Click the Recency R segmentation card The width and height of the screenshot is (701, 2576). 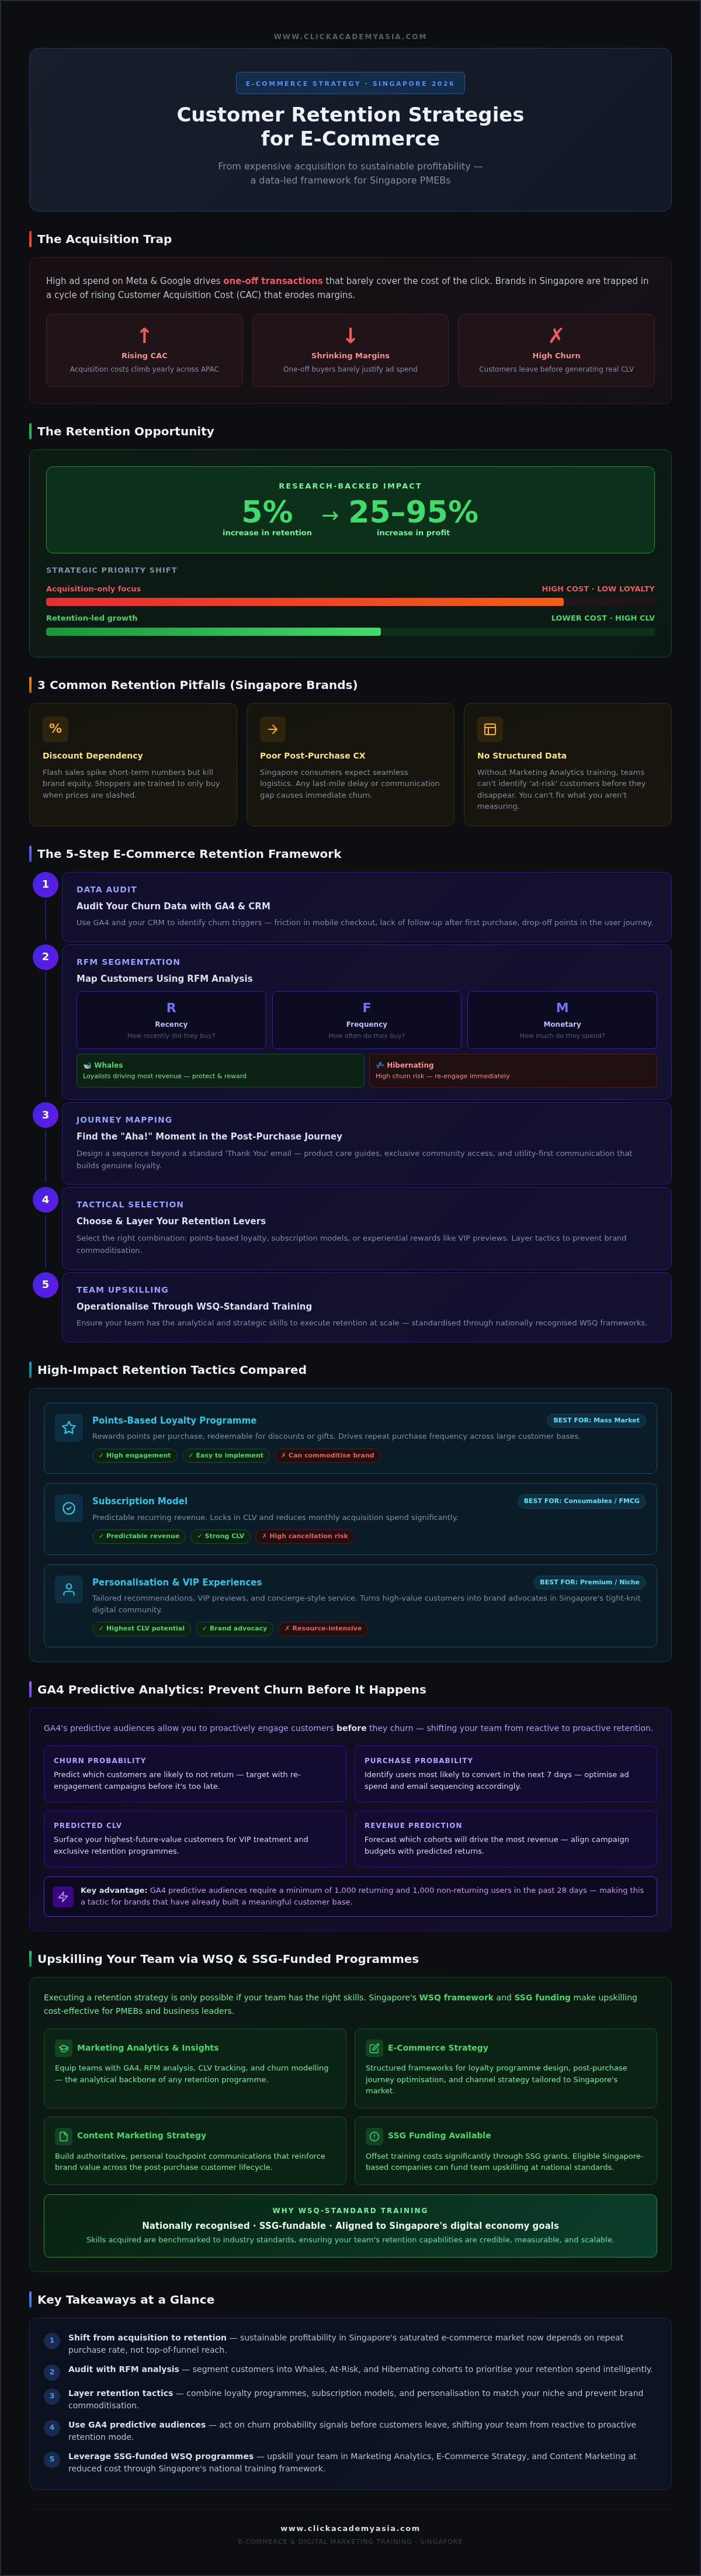(x=171, y=1020)
